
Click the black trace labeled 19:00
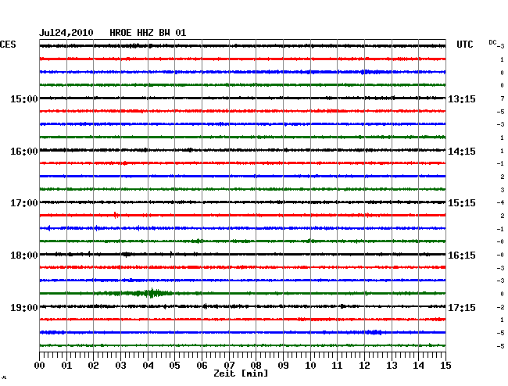pos(242,306)
